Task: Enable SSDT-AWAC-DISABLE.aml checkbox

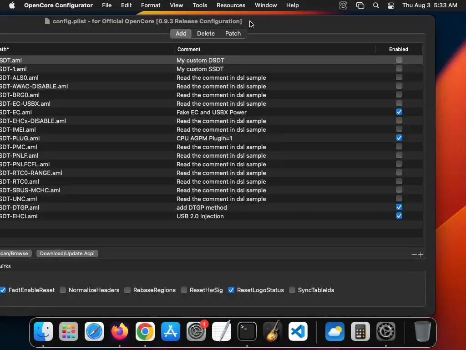Action: [399, 86]
